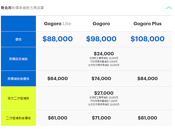Select the Gogoro column header
This screenshot has width=175, height=129.
[101, 24]
